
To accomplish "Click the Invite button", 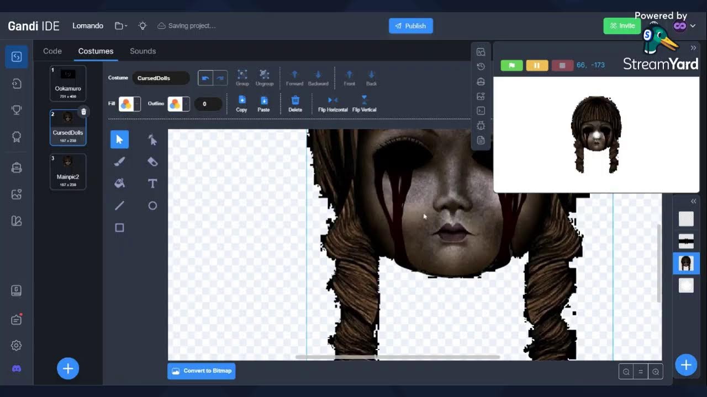I will point(622,26).
